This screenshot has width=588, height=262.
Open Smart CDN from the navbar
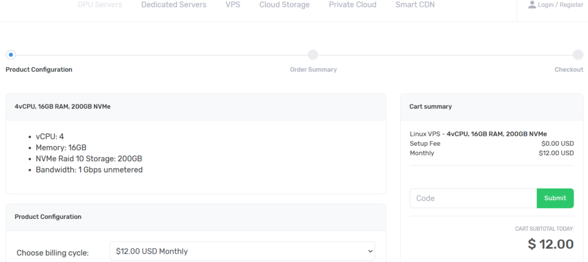(x=415, y=5)
